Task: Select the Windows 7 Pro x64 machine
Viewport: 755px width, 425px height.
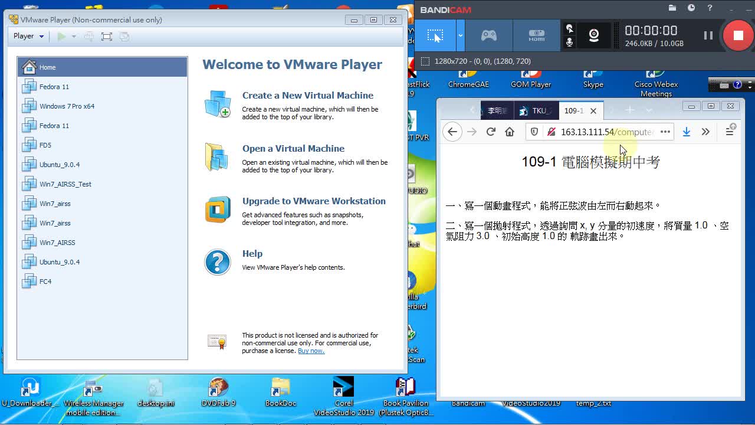Action: coord(102,106)
